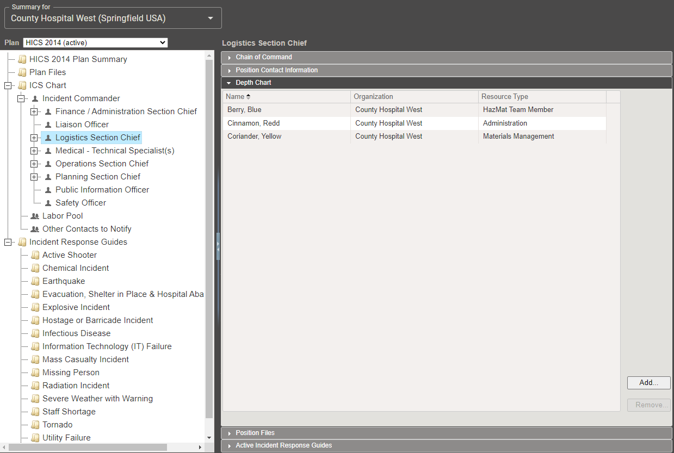Open the Summary for hospital dropdown
Screen dimensions: 674x453
coord(113,18)
